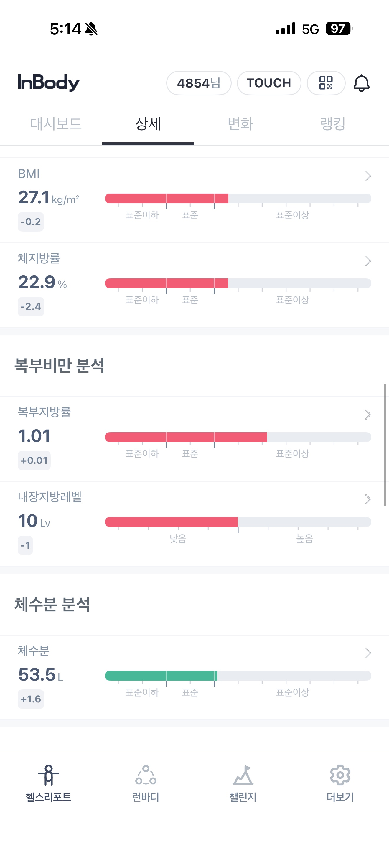The image size is (389, 845).
Task: Tap the notification bell icon
Action: pyautogui.click(x=361, y=83)
